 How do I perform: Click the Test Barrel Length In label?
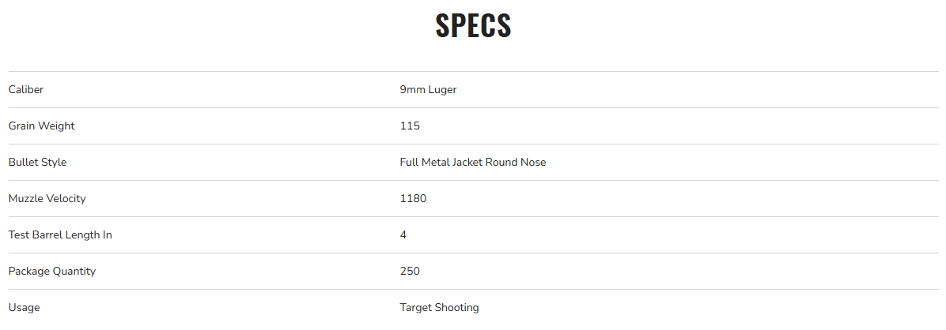(60, 235)
